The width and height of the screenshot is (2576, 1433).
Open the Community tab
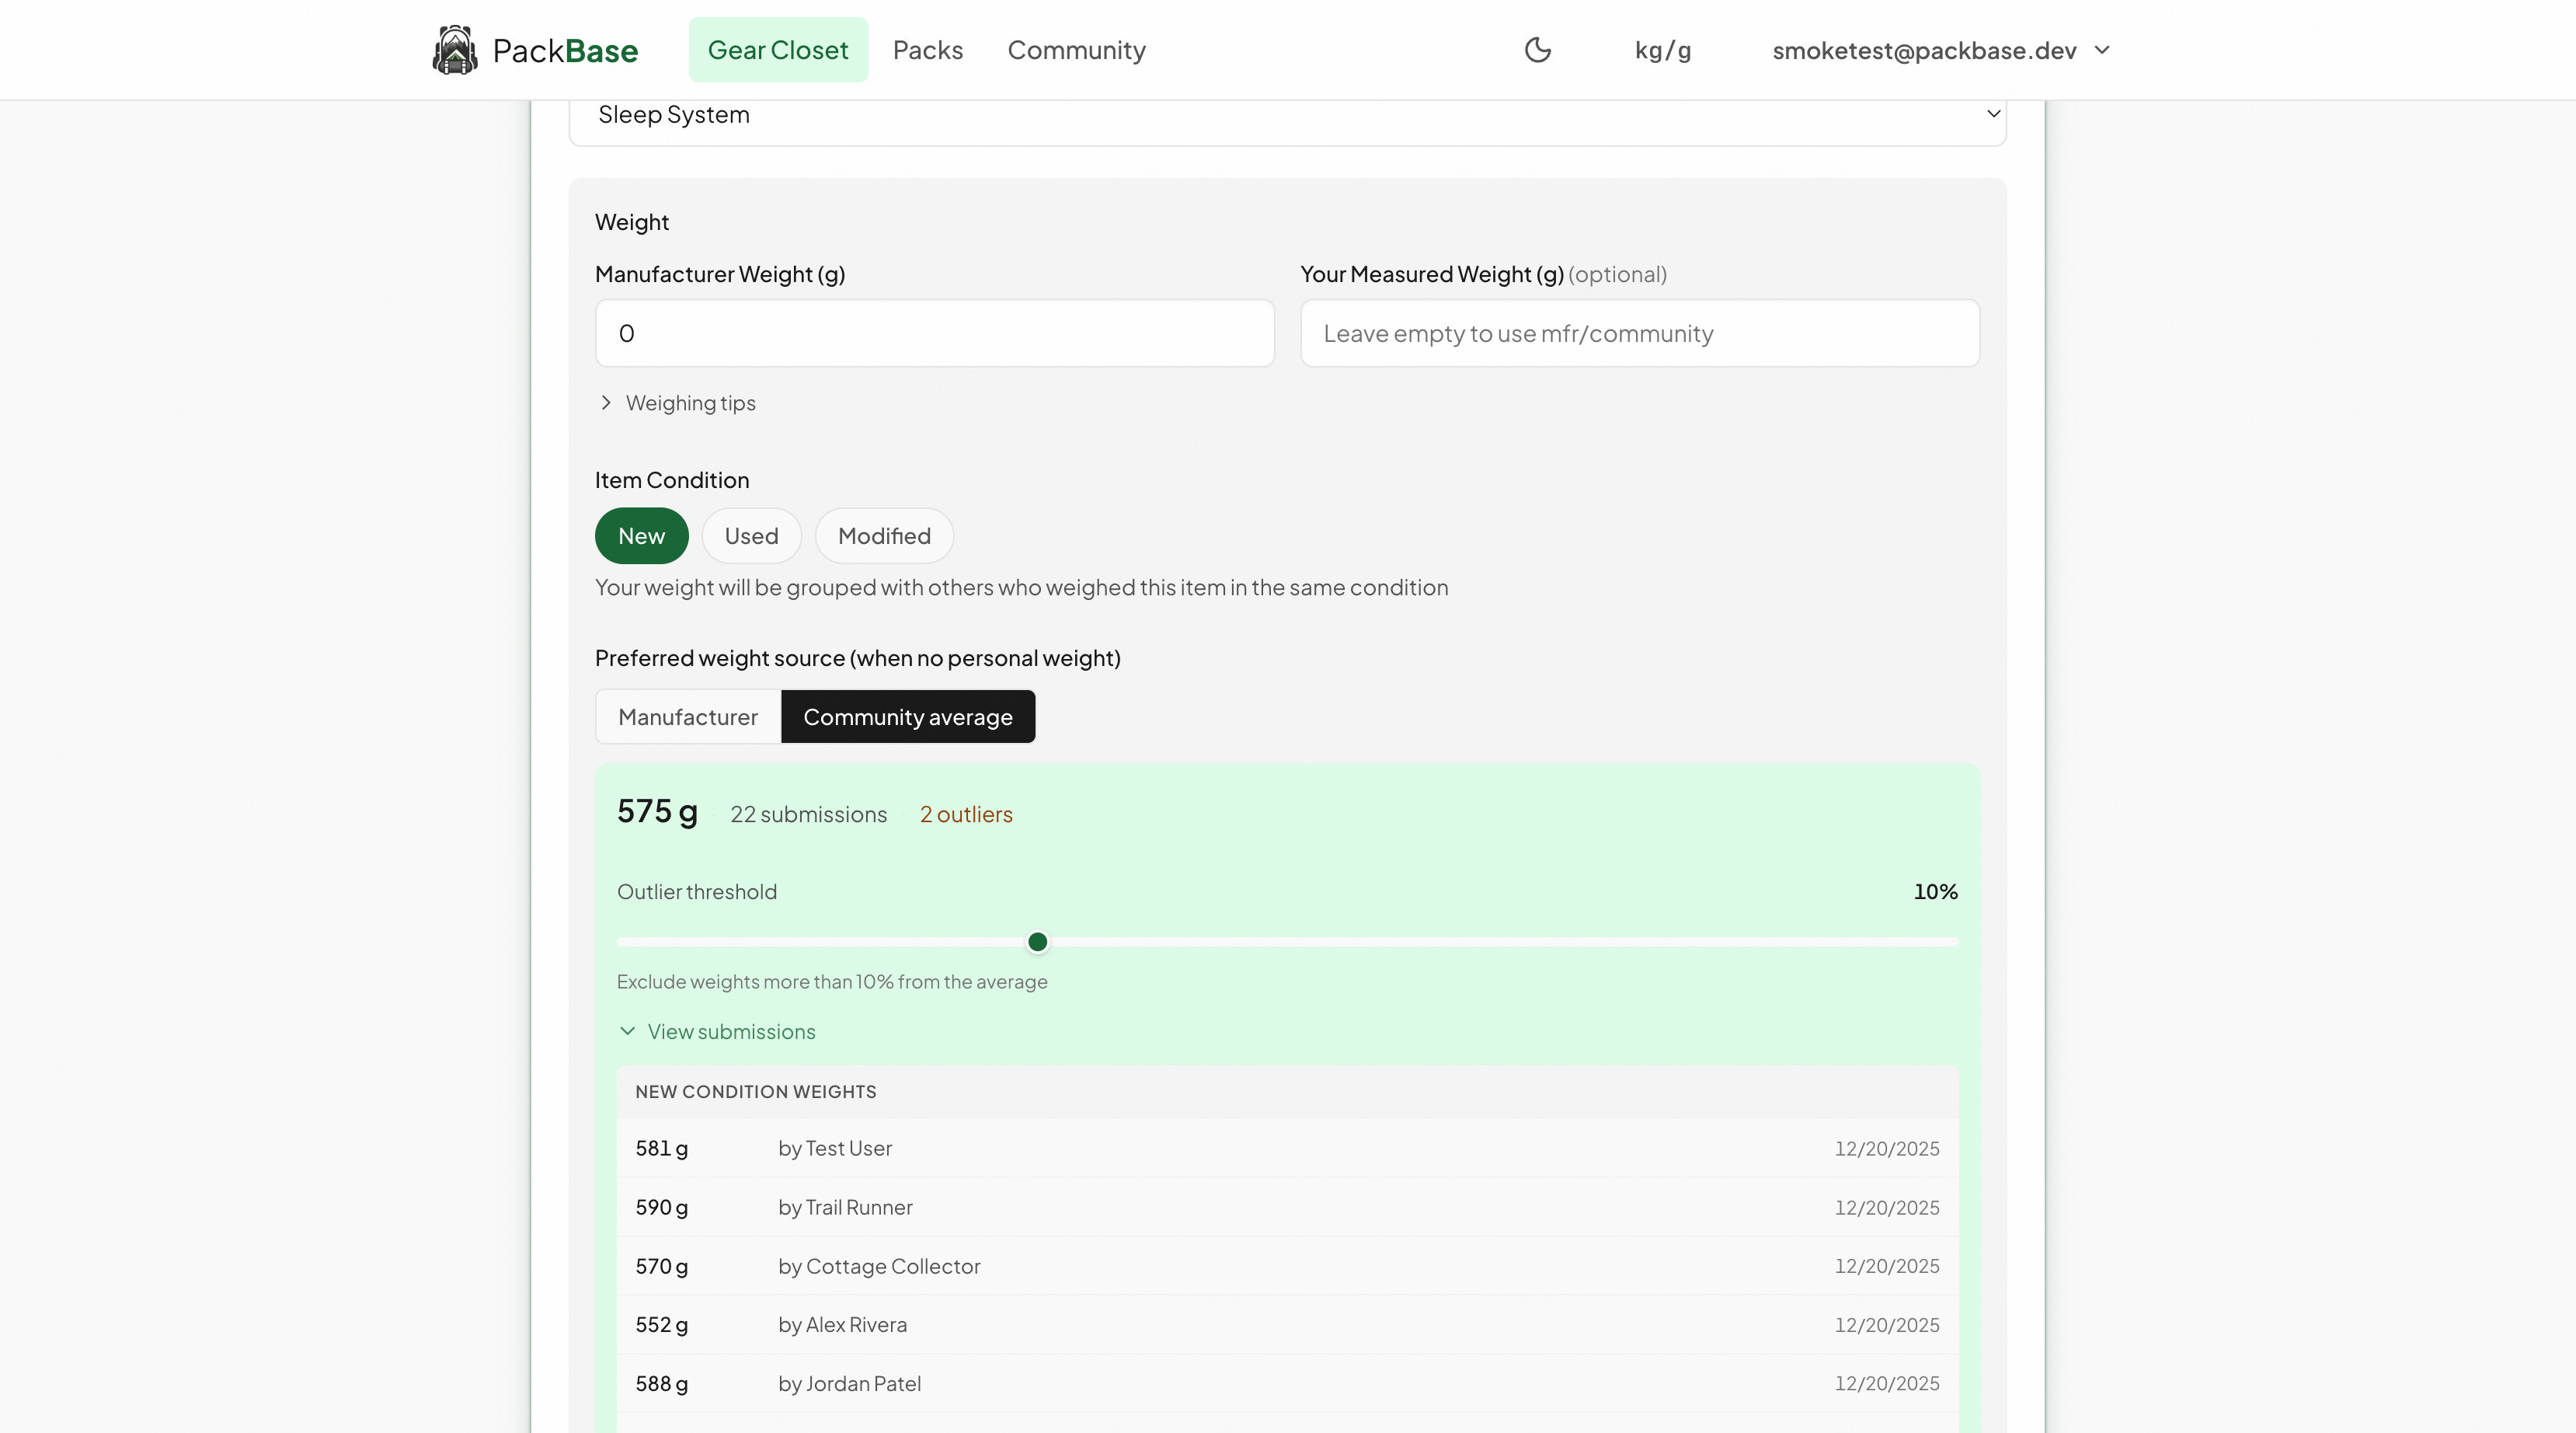coord(1076,50)
